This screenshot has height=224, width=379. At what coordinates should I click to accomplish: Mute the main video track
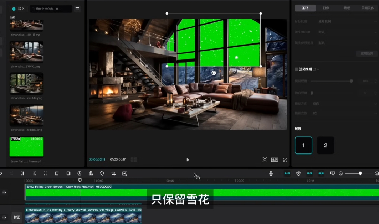click(4, 217)
